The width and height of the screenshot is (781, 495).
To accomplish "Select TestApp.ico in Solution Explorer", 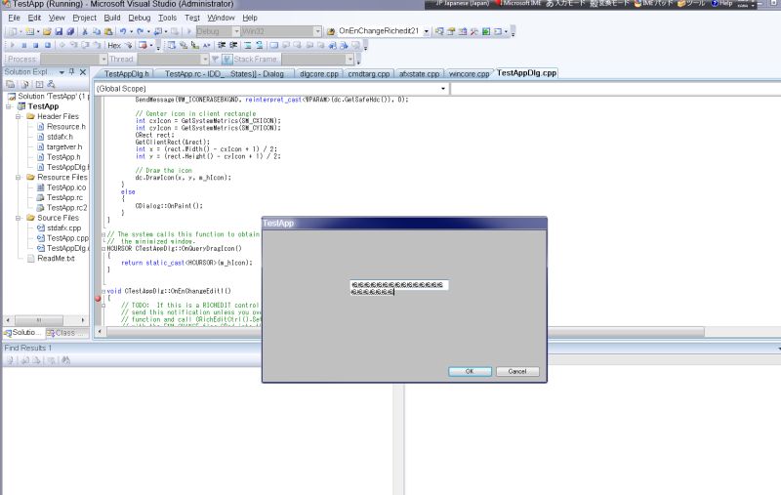I will [66, 187].
